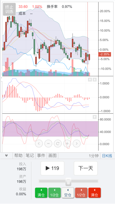Screen dimensions: 115x204
Task: Click the chart pan-right arrow circle
Action: pyautogui.click(x=77, y=144)
